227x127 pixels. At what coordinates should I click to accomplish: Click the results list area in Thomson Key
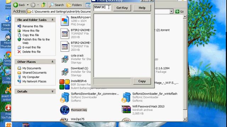pos(122,46)
